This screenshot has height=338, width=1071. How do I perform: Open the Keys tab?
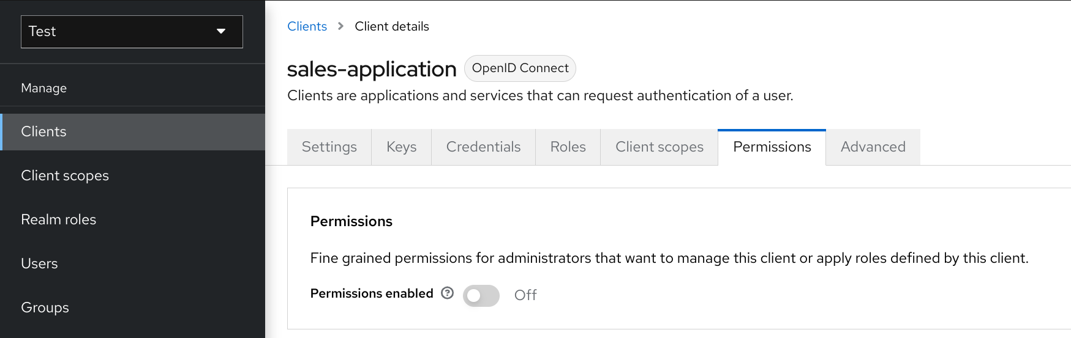[401, 147]
